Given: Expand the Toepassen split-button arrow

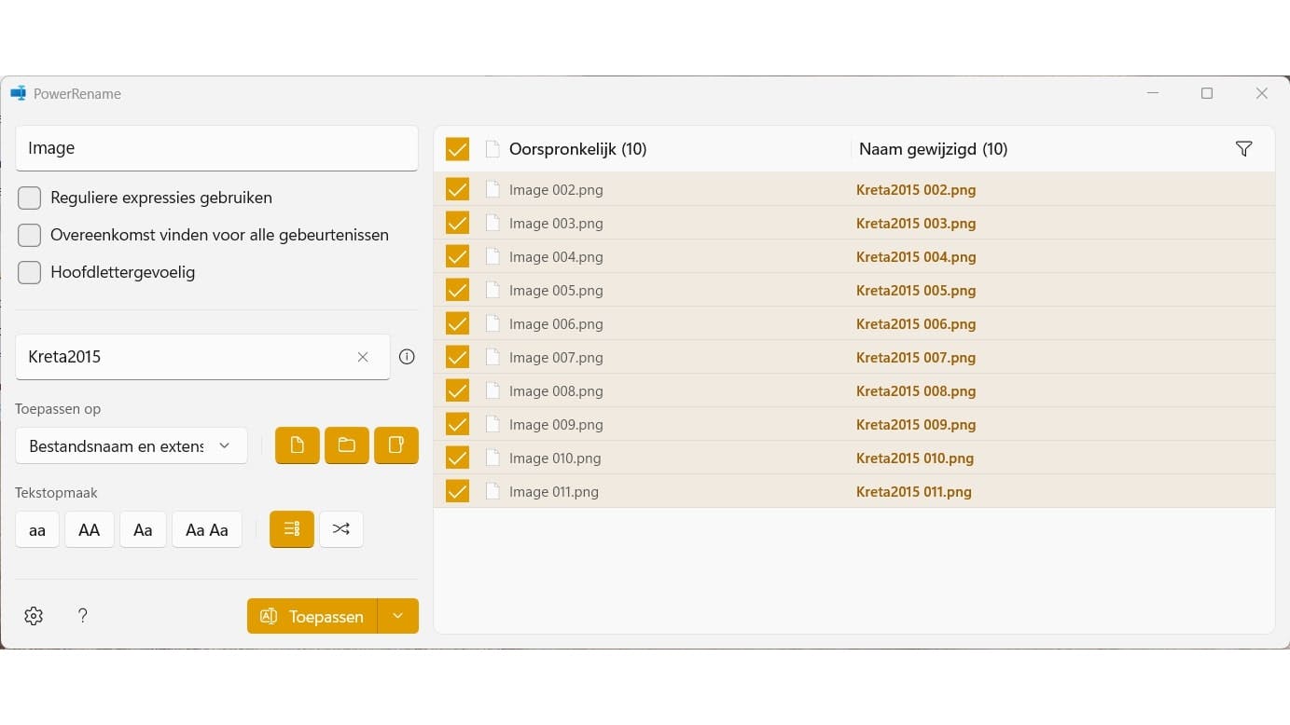Looking at the screenshot, I should [398, 616].
